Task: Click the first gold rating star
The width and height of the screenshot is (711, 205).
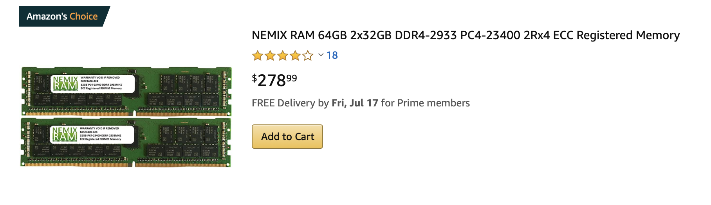Action: coord(258,56)
